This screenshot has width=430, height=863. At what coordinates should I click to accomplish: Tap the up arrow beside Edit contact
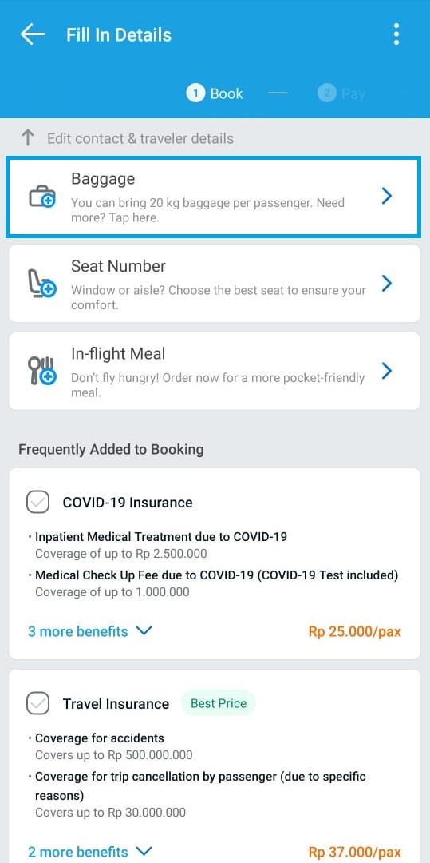click(x=28, y=138)
